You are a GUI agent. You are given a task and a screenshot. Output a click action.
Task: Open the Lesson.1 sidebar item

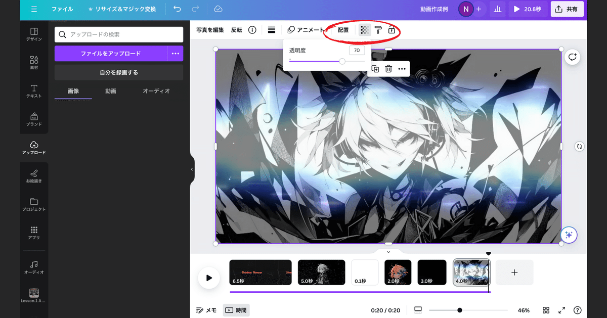click(x=34, y=296)
